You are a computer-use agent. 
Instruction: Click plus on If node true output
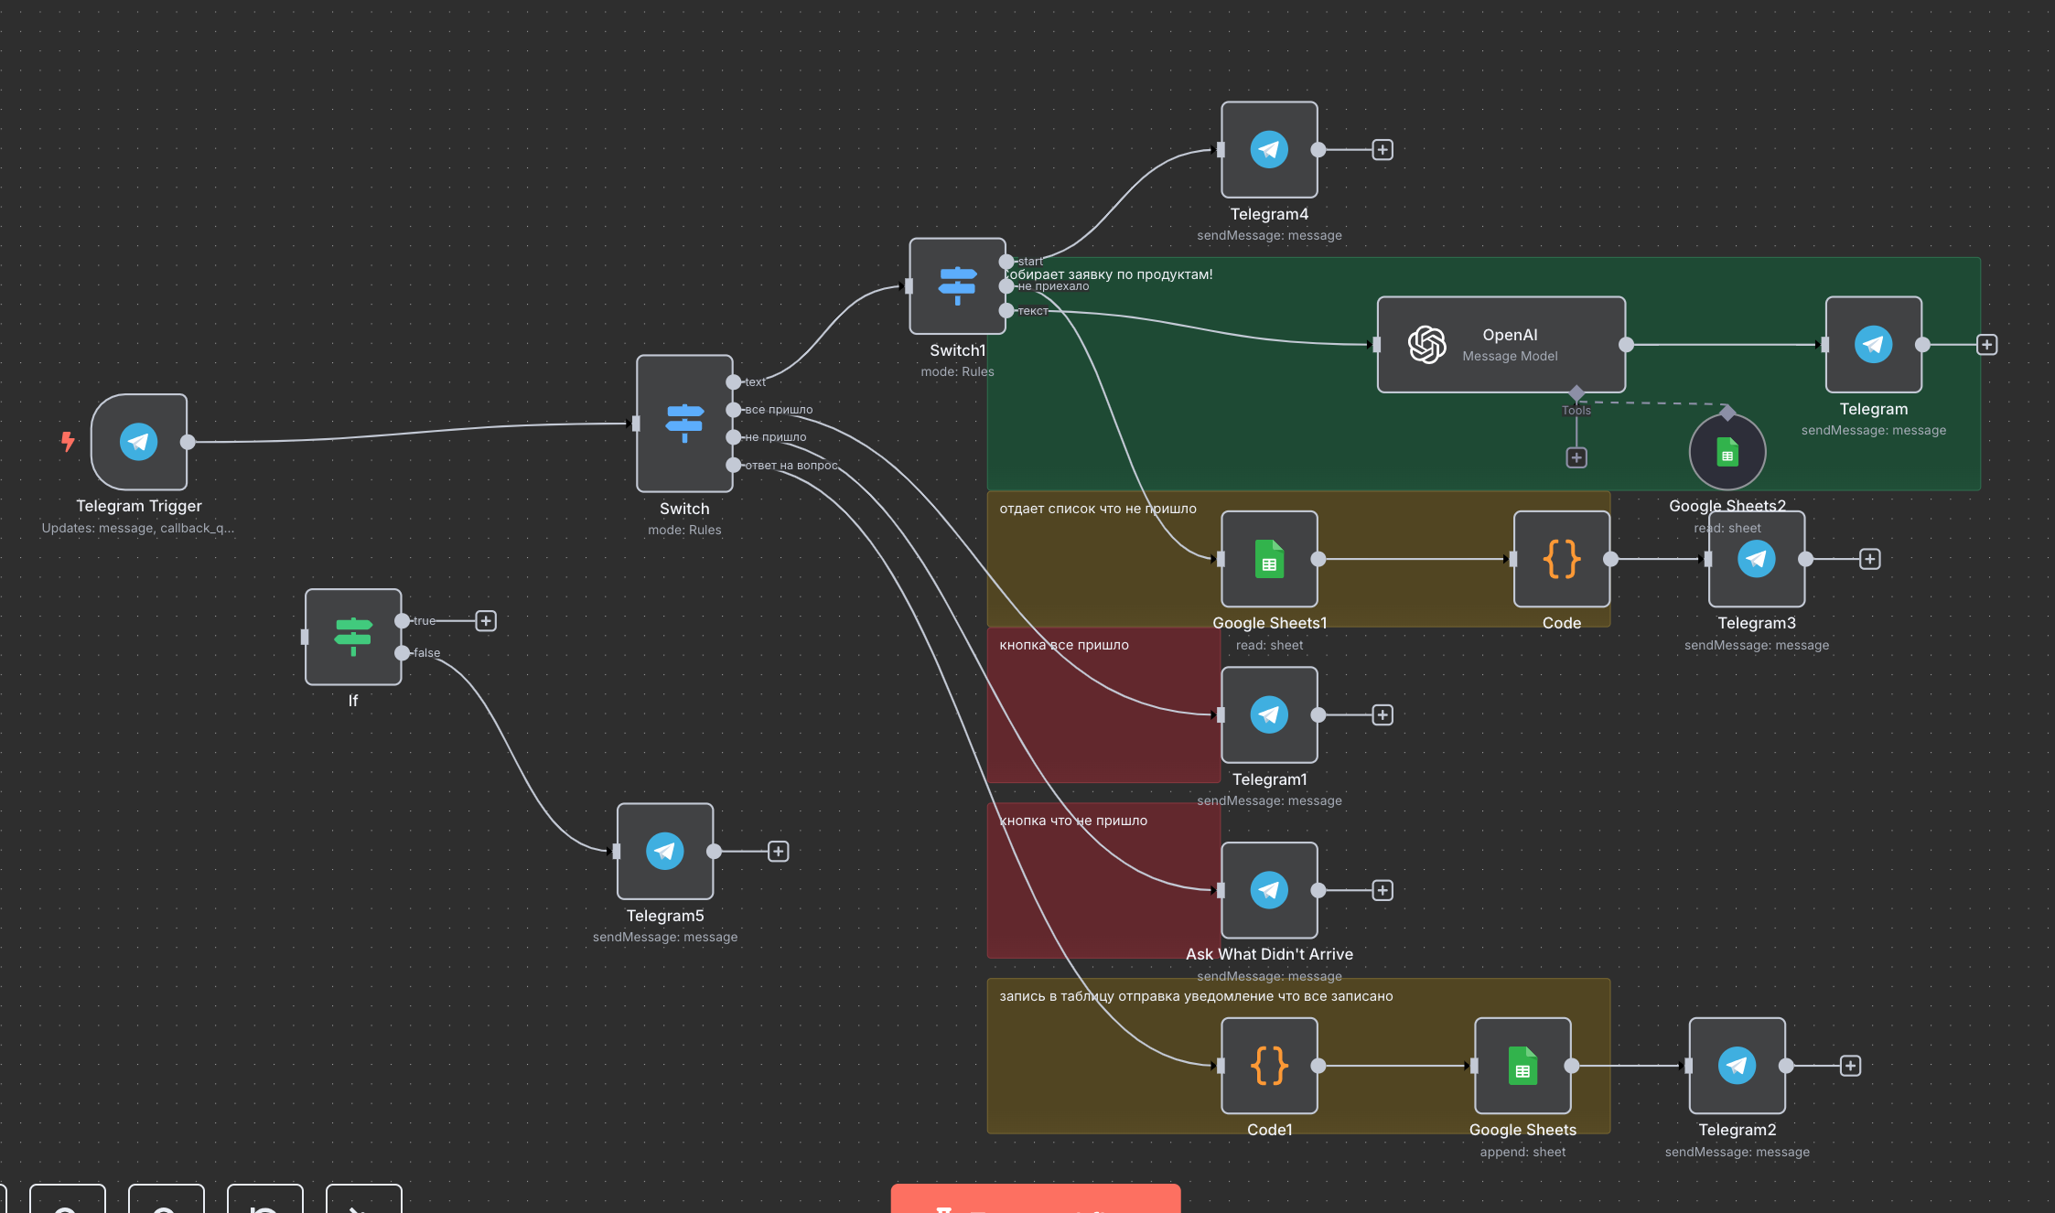pos(486,621)
